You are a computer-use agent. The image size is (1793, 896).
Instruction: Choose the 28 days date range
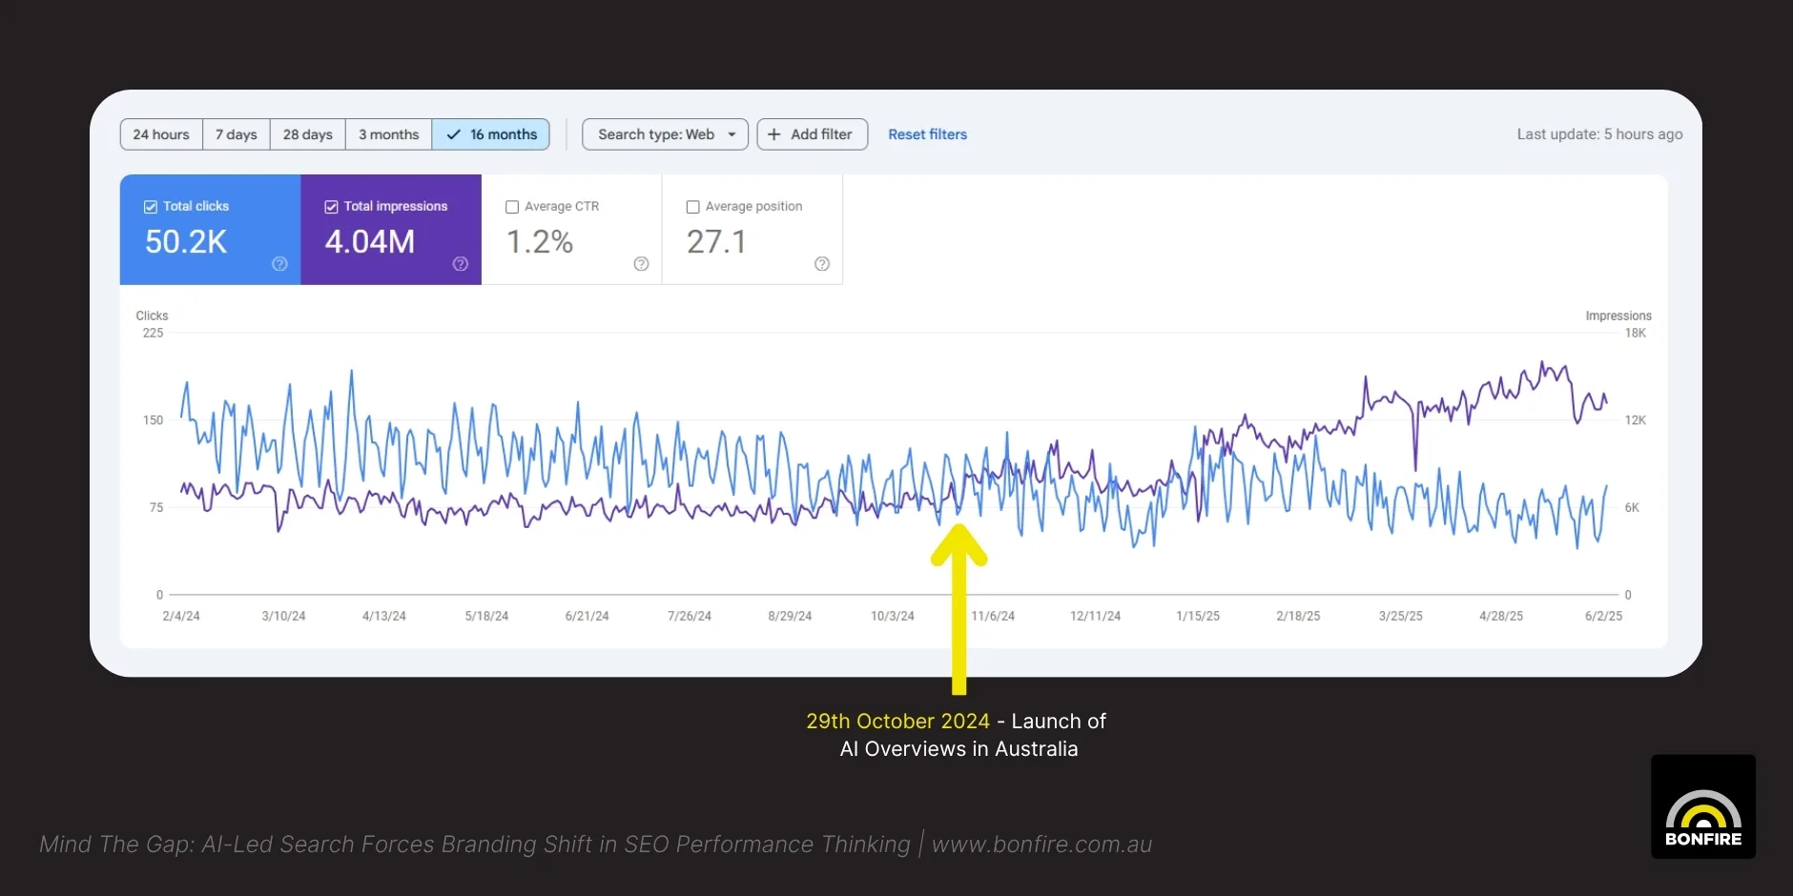307,134
